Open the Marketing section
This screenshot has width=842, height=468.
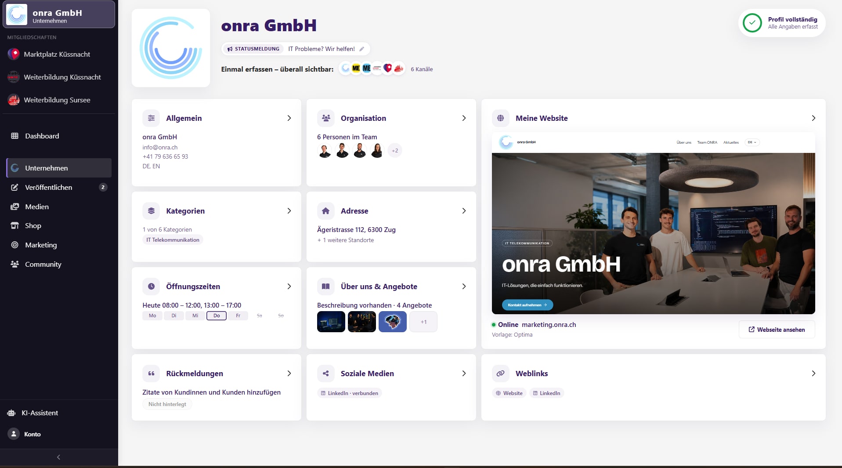pyautogui.click(x=59, y=245)
